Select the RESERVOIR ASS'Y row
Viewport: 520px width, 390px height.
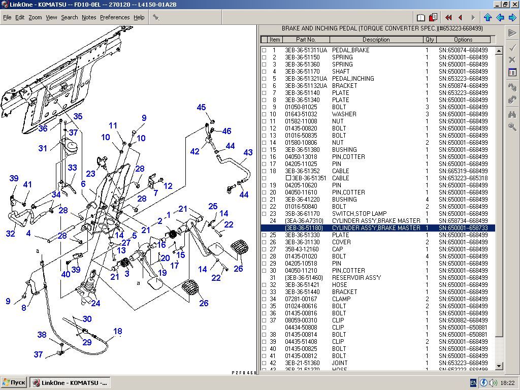378,278
